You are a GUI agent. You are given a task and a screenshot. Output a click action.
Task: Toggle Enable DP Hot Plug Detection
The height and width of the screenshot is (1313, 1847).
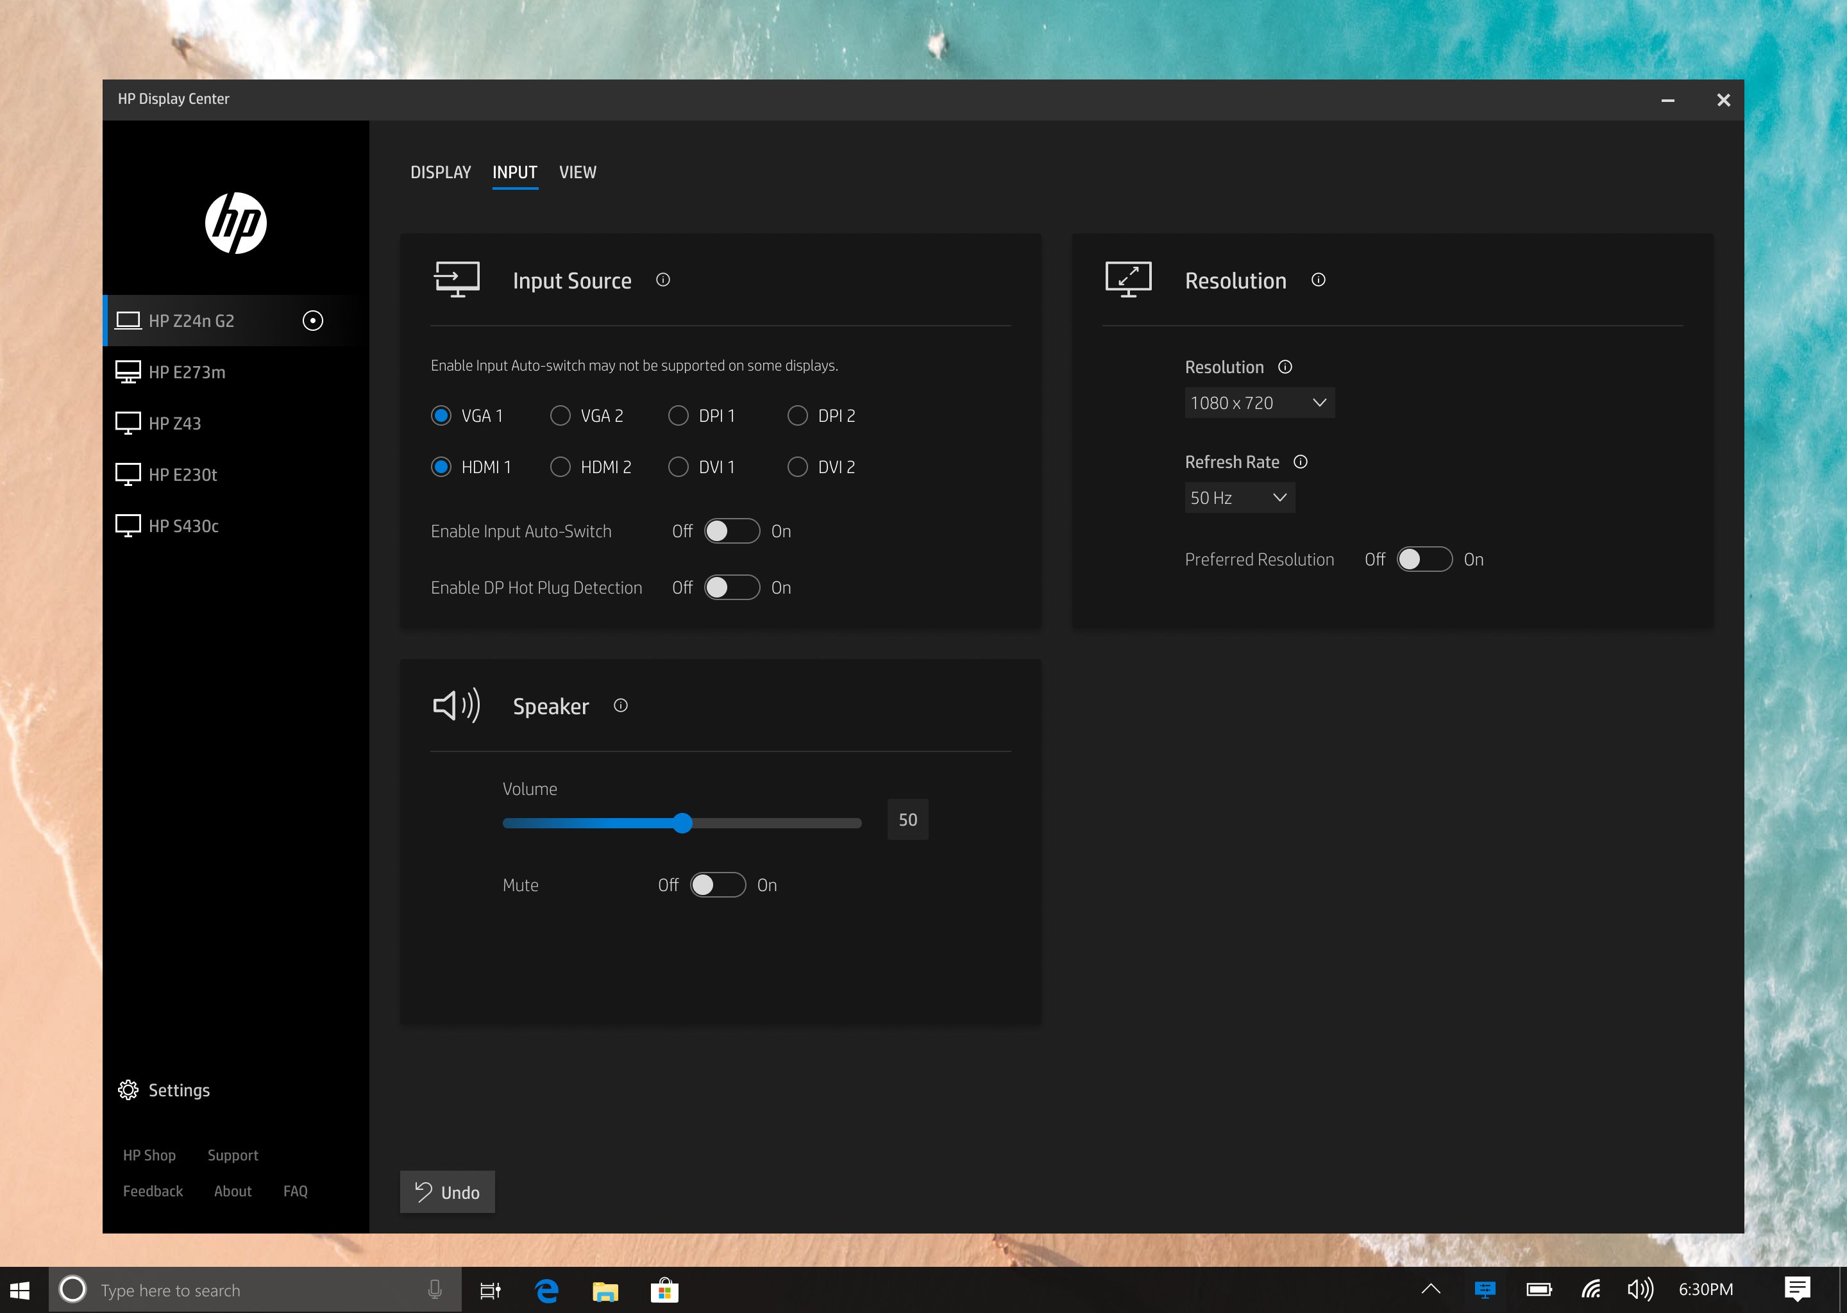coord(732,588)
